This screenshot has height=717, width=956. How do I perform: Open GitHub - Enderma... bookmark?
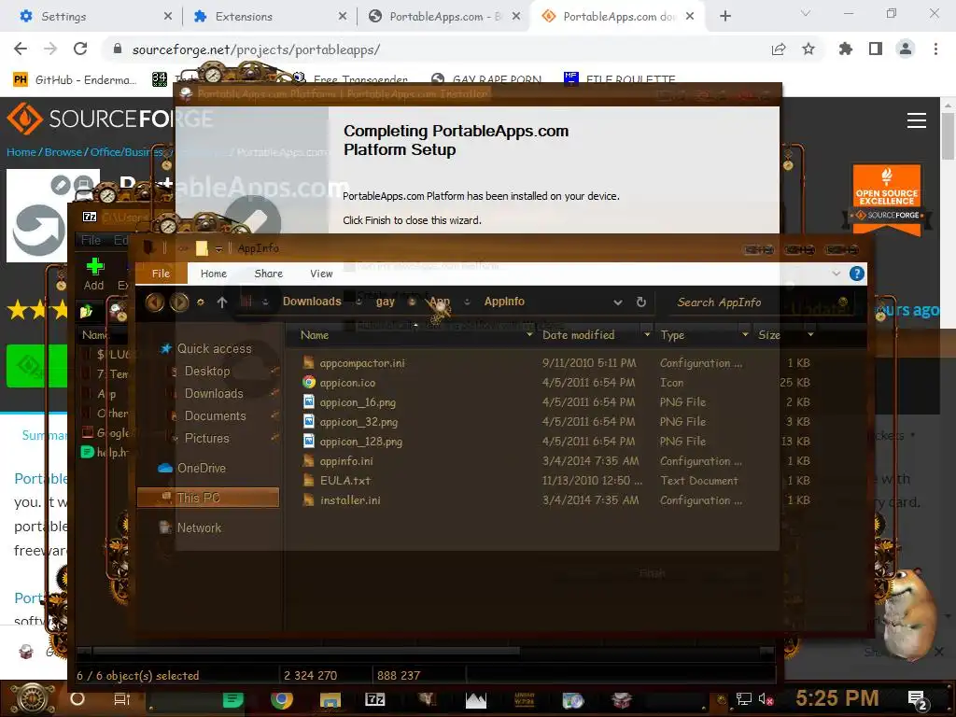pos(75,80)
